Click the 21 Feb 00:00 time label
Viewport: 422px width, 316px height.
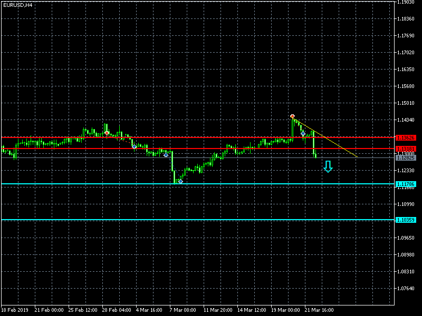coord(49,310)
